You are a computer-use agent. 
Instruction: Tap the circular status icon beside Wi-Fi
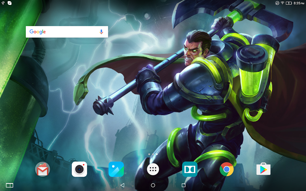tap(277, 3)
